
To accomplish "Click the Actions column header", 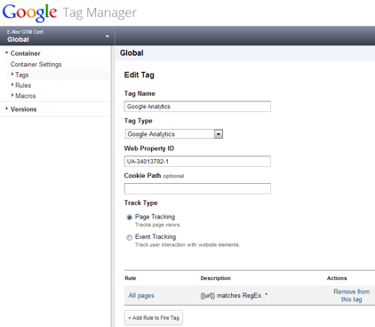I will pyautogui.click(x=337, y=278).
